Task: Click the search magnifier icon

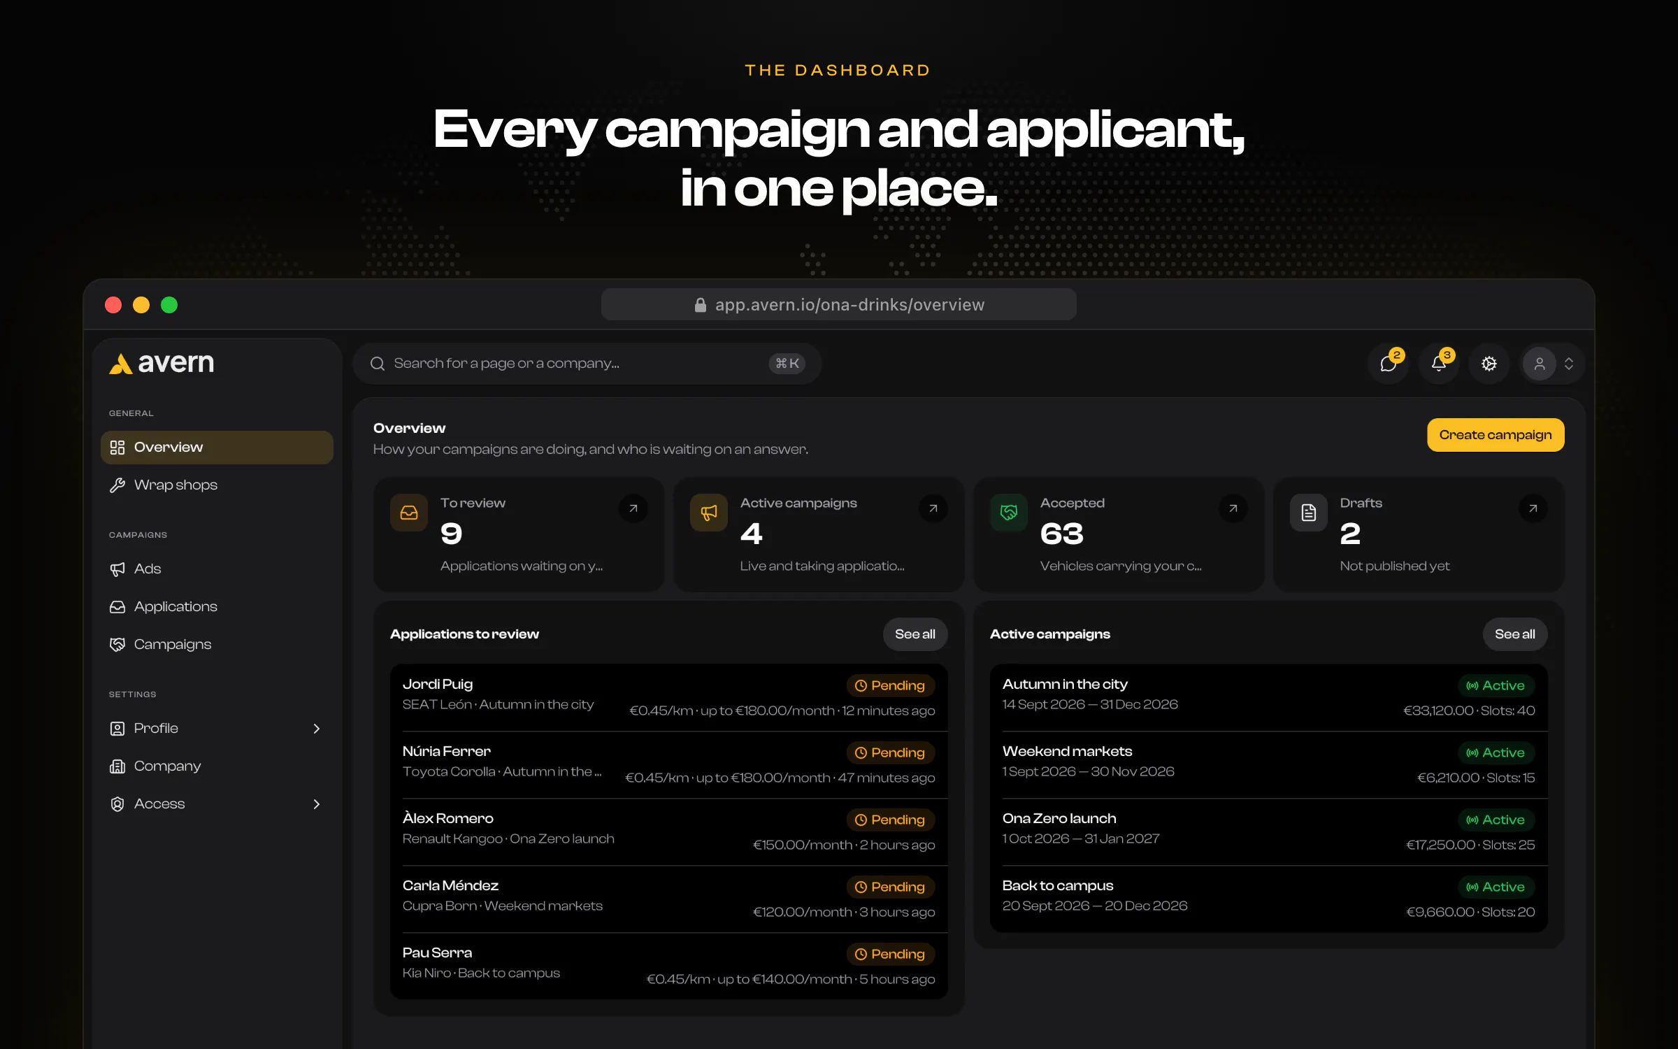Action: (x=378, y=364)
